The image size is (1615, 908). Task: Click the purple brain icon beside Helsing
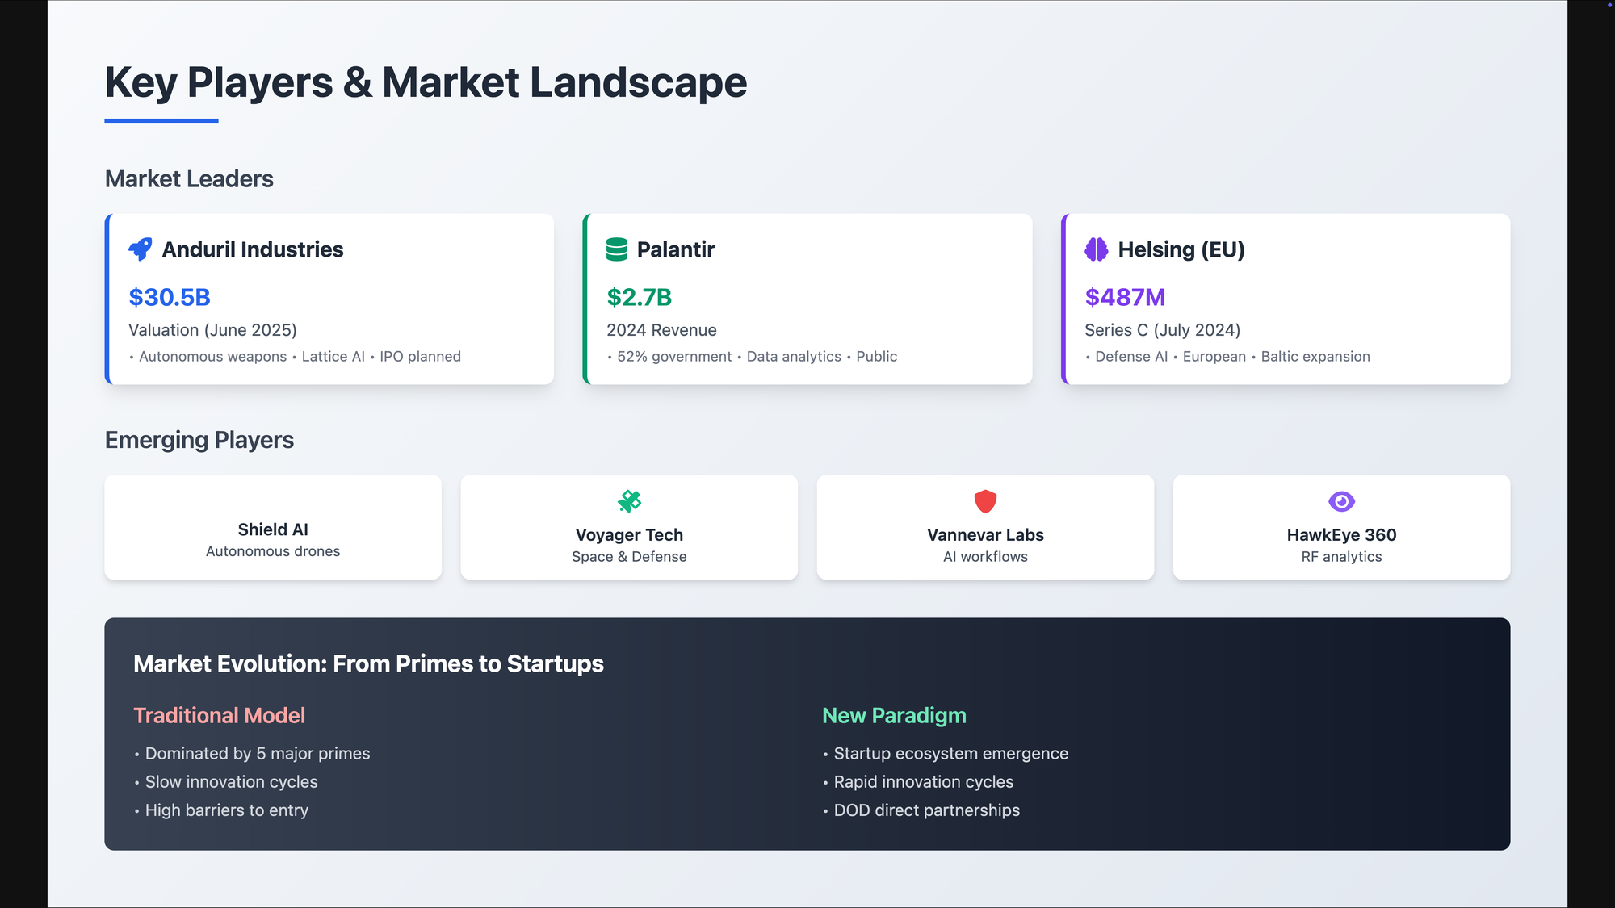tap(1096, 249)
